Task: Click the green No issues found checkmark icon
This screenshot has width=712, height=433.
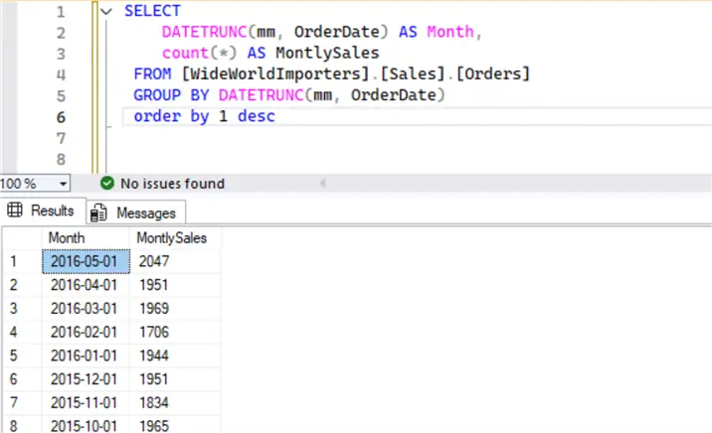Action: click(107, 183)
